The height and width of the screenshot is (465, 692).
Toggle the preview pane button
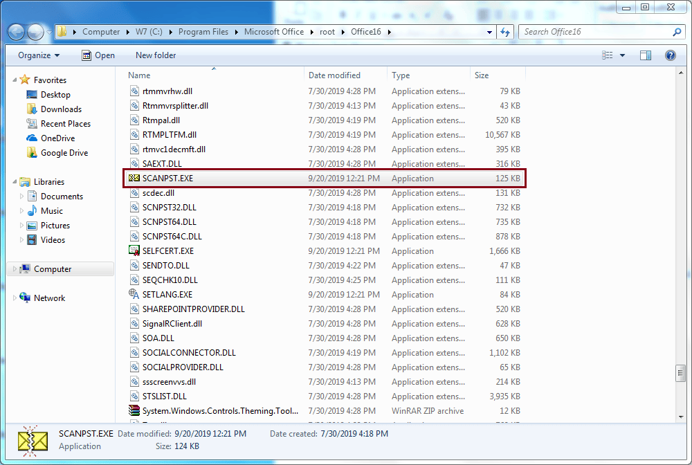pos(646,55)
